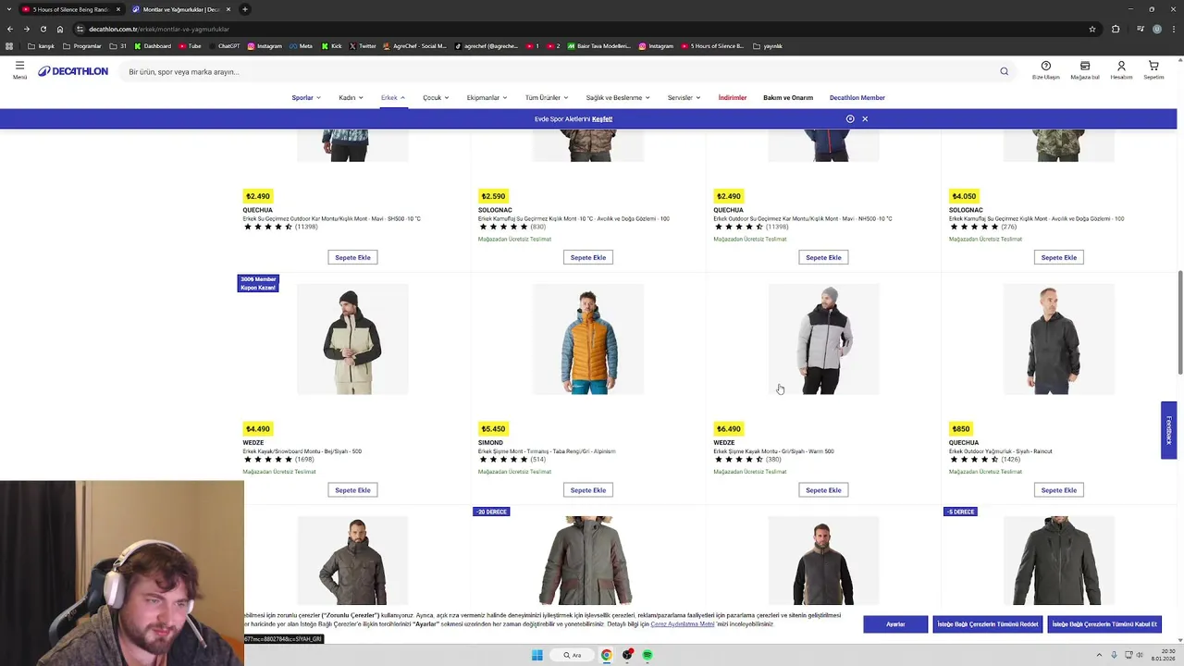Click the Windows Start button
This screenshot has width=1184, height=666.
[x=536, y=655]
